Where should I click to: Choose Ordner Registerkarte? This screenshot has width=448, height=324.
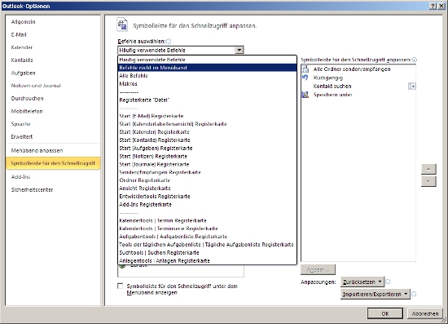coord(207,180)
